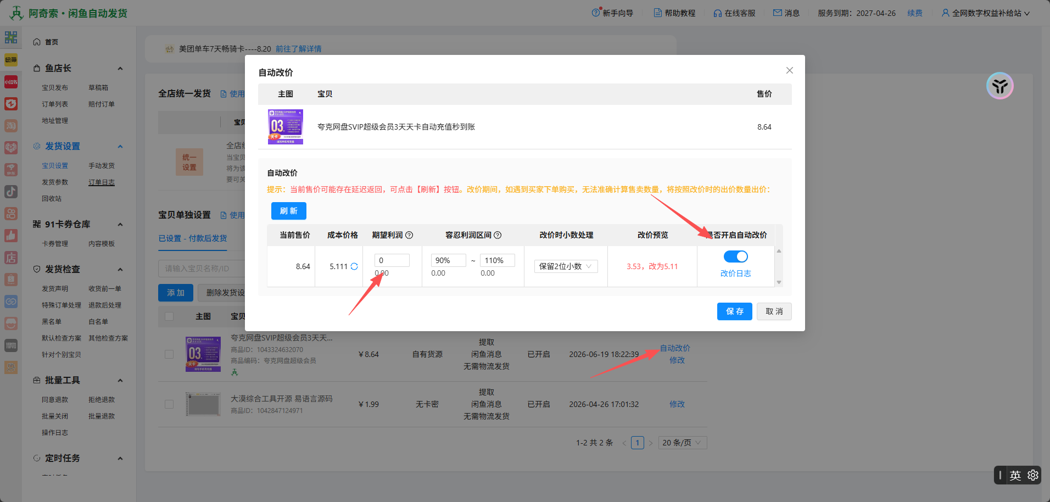
Task: Check the 夸克网盘SVIP product row checkbox
Action: (x=169, y=354)
